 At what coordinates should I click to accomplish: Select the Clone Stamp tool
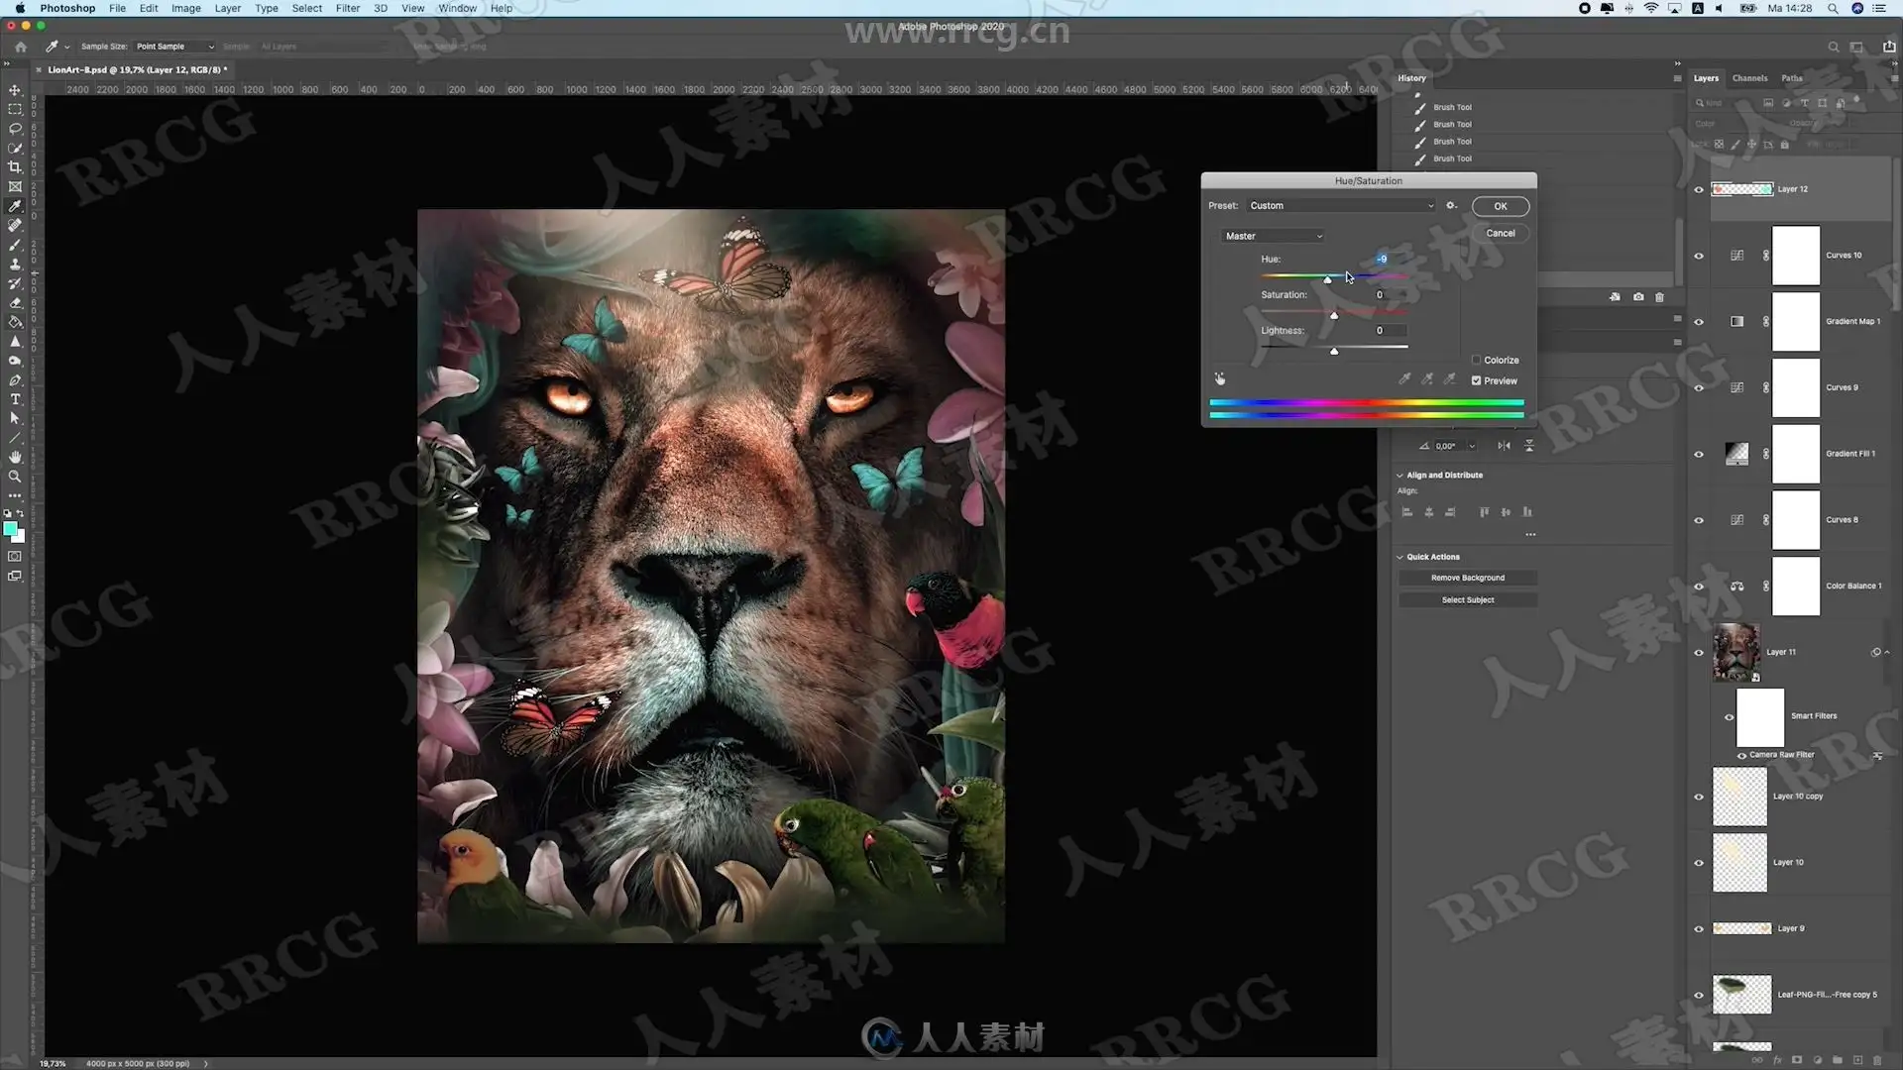coord(15,264)
